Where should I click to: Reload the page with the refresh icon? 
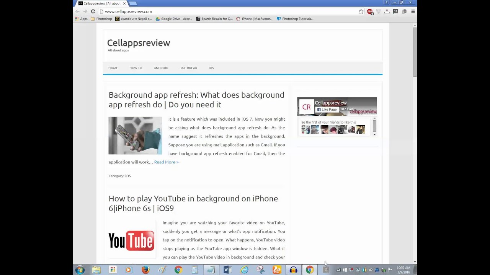[93, 11]
